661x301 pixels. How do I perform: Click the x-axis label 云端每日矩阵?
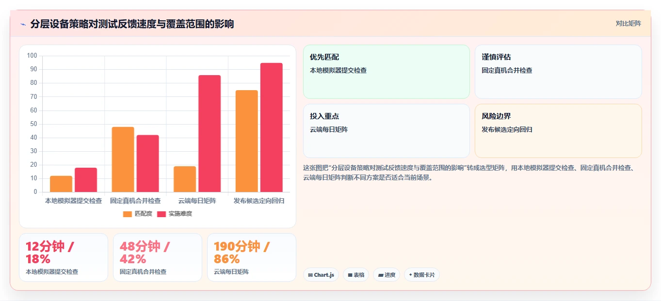click(197, 201)
